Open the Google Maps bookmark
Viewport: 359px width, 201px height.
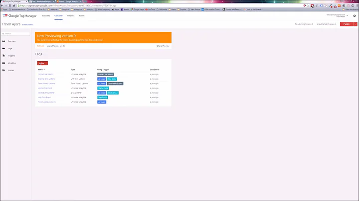[x=137, y=9]
